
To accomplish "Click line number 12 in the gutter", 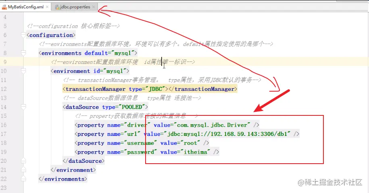I will (4, 89).
